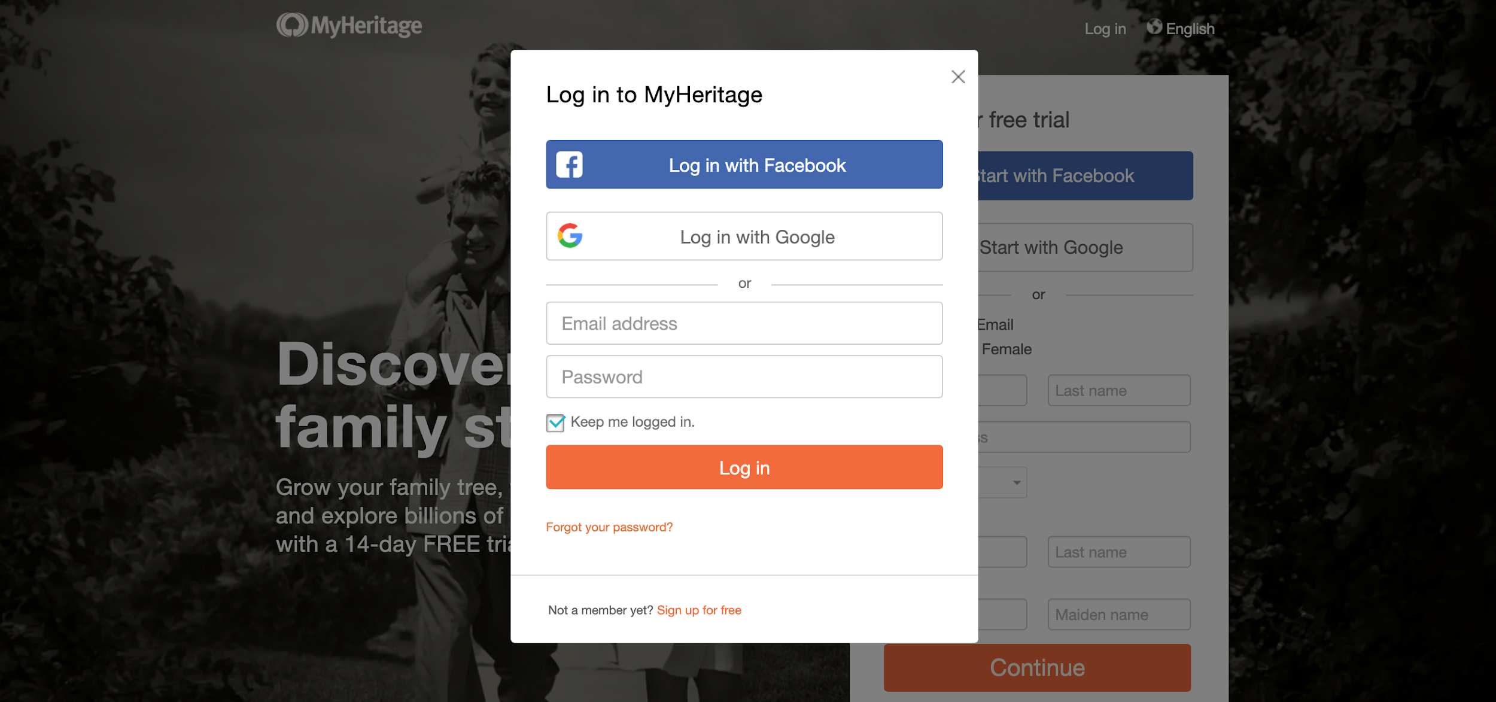Click the close X icon on modal
This screenshot has height=702, width=1496.
[x=957, y=78]
